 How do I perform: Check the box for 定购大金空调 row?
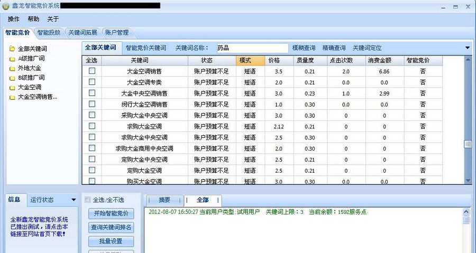(x=92, y=170)
